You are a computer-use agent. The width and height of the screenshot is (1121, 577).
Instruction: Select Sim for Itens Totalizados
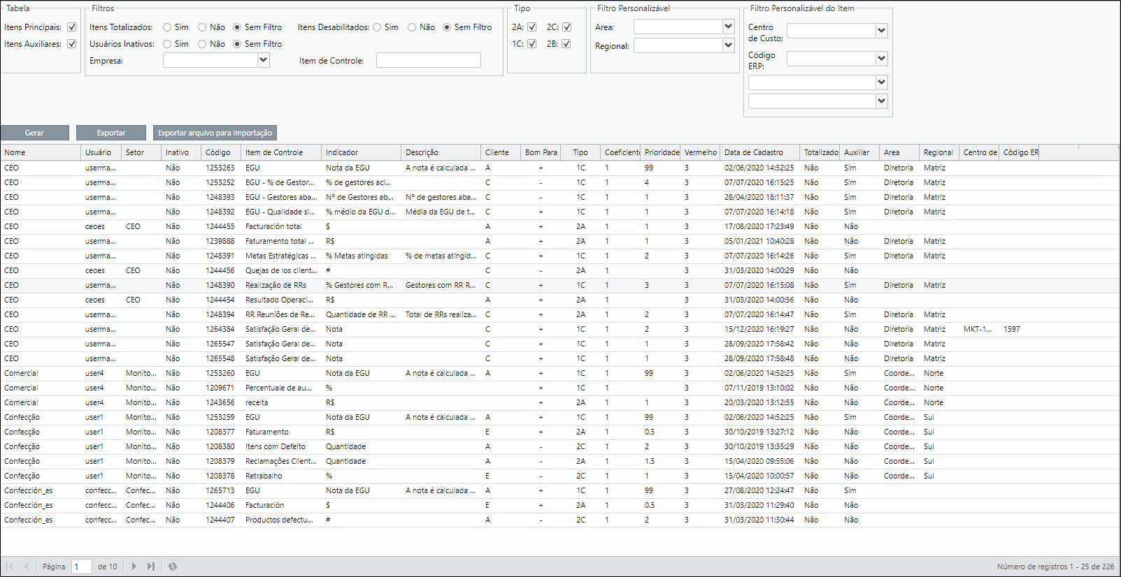click(167, 27)
